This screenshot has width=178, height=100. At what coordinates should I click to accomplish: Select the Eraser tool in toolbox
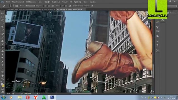[3, 48]
